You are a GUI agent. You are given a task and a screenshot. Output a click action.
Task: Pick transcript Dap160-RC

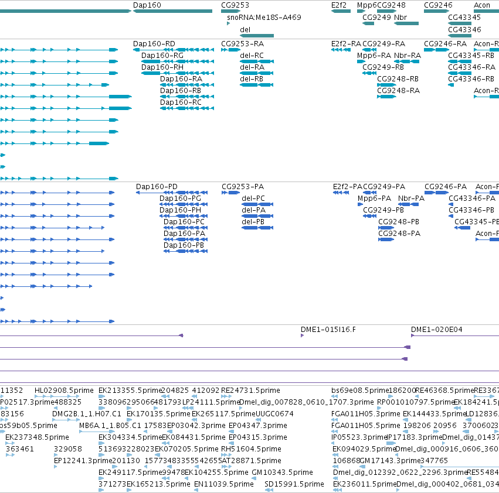pyautogui.click(x=181, y=102)
